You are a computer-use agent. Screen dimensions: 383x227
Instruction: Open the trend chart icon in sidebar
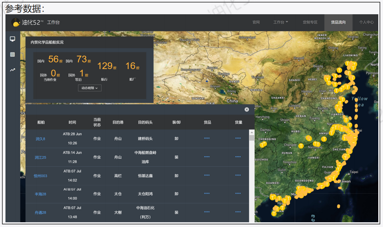(x=12, y=70)
